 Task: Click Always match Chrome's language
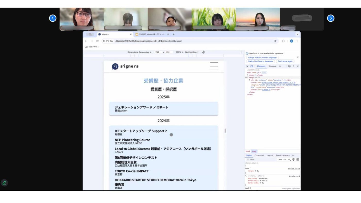pos(262,57)
